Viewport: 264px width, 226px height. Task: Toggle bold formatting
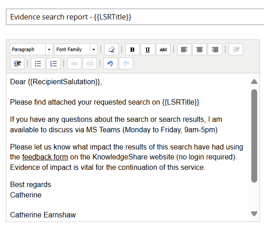point(132,49)
